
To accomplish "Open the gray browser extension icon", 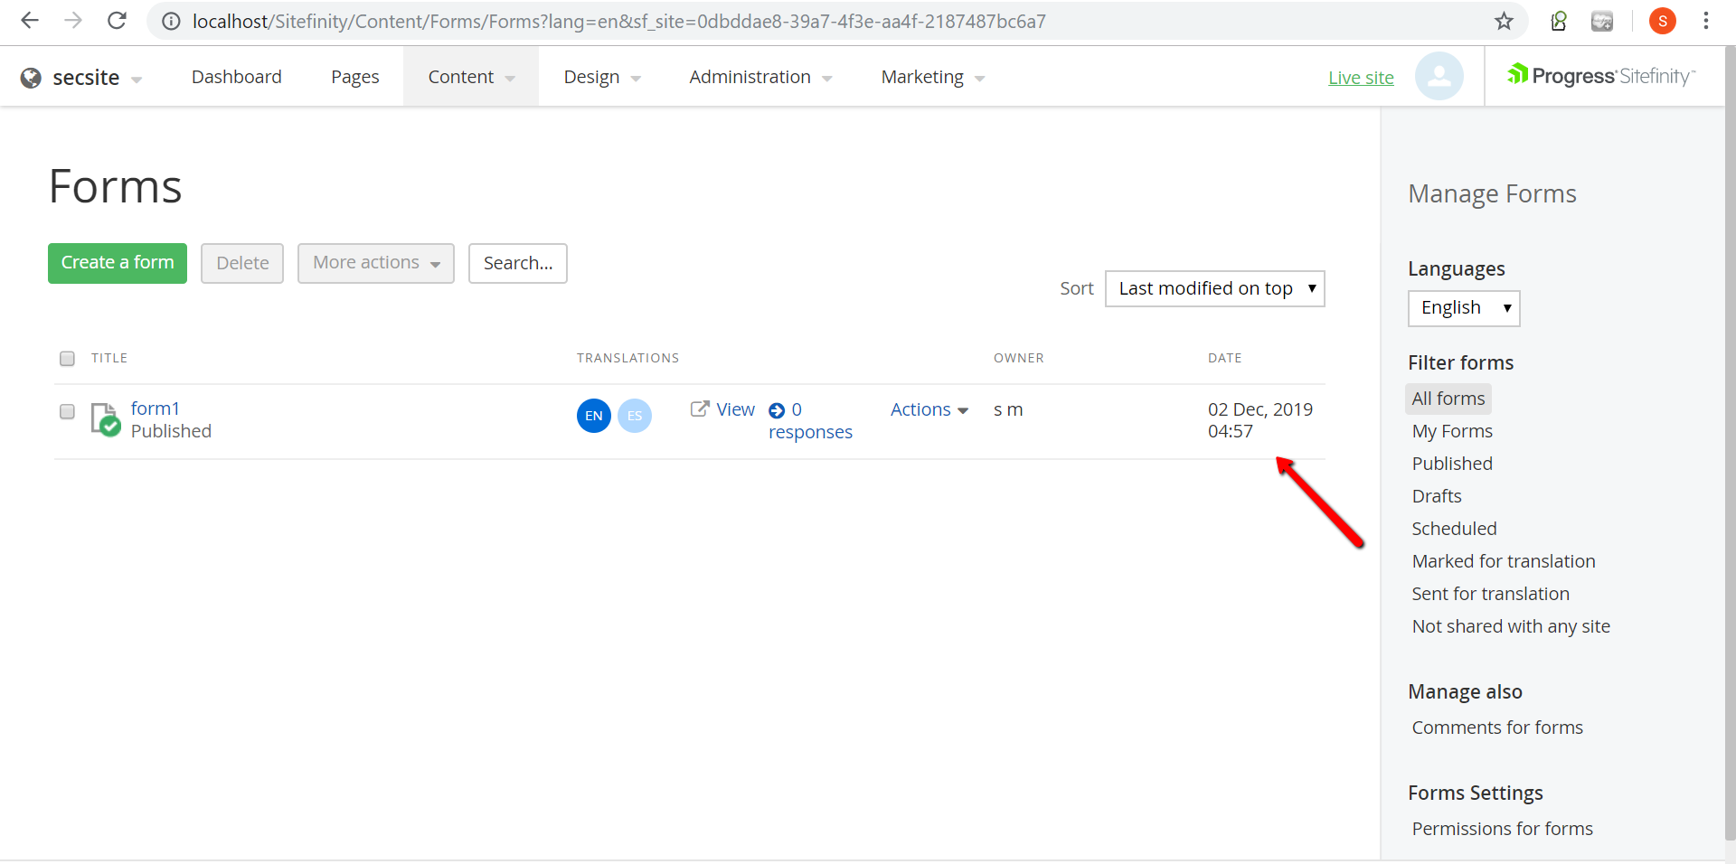I will pyautogui.click(x=1602, y=21).
